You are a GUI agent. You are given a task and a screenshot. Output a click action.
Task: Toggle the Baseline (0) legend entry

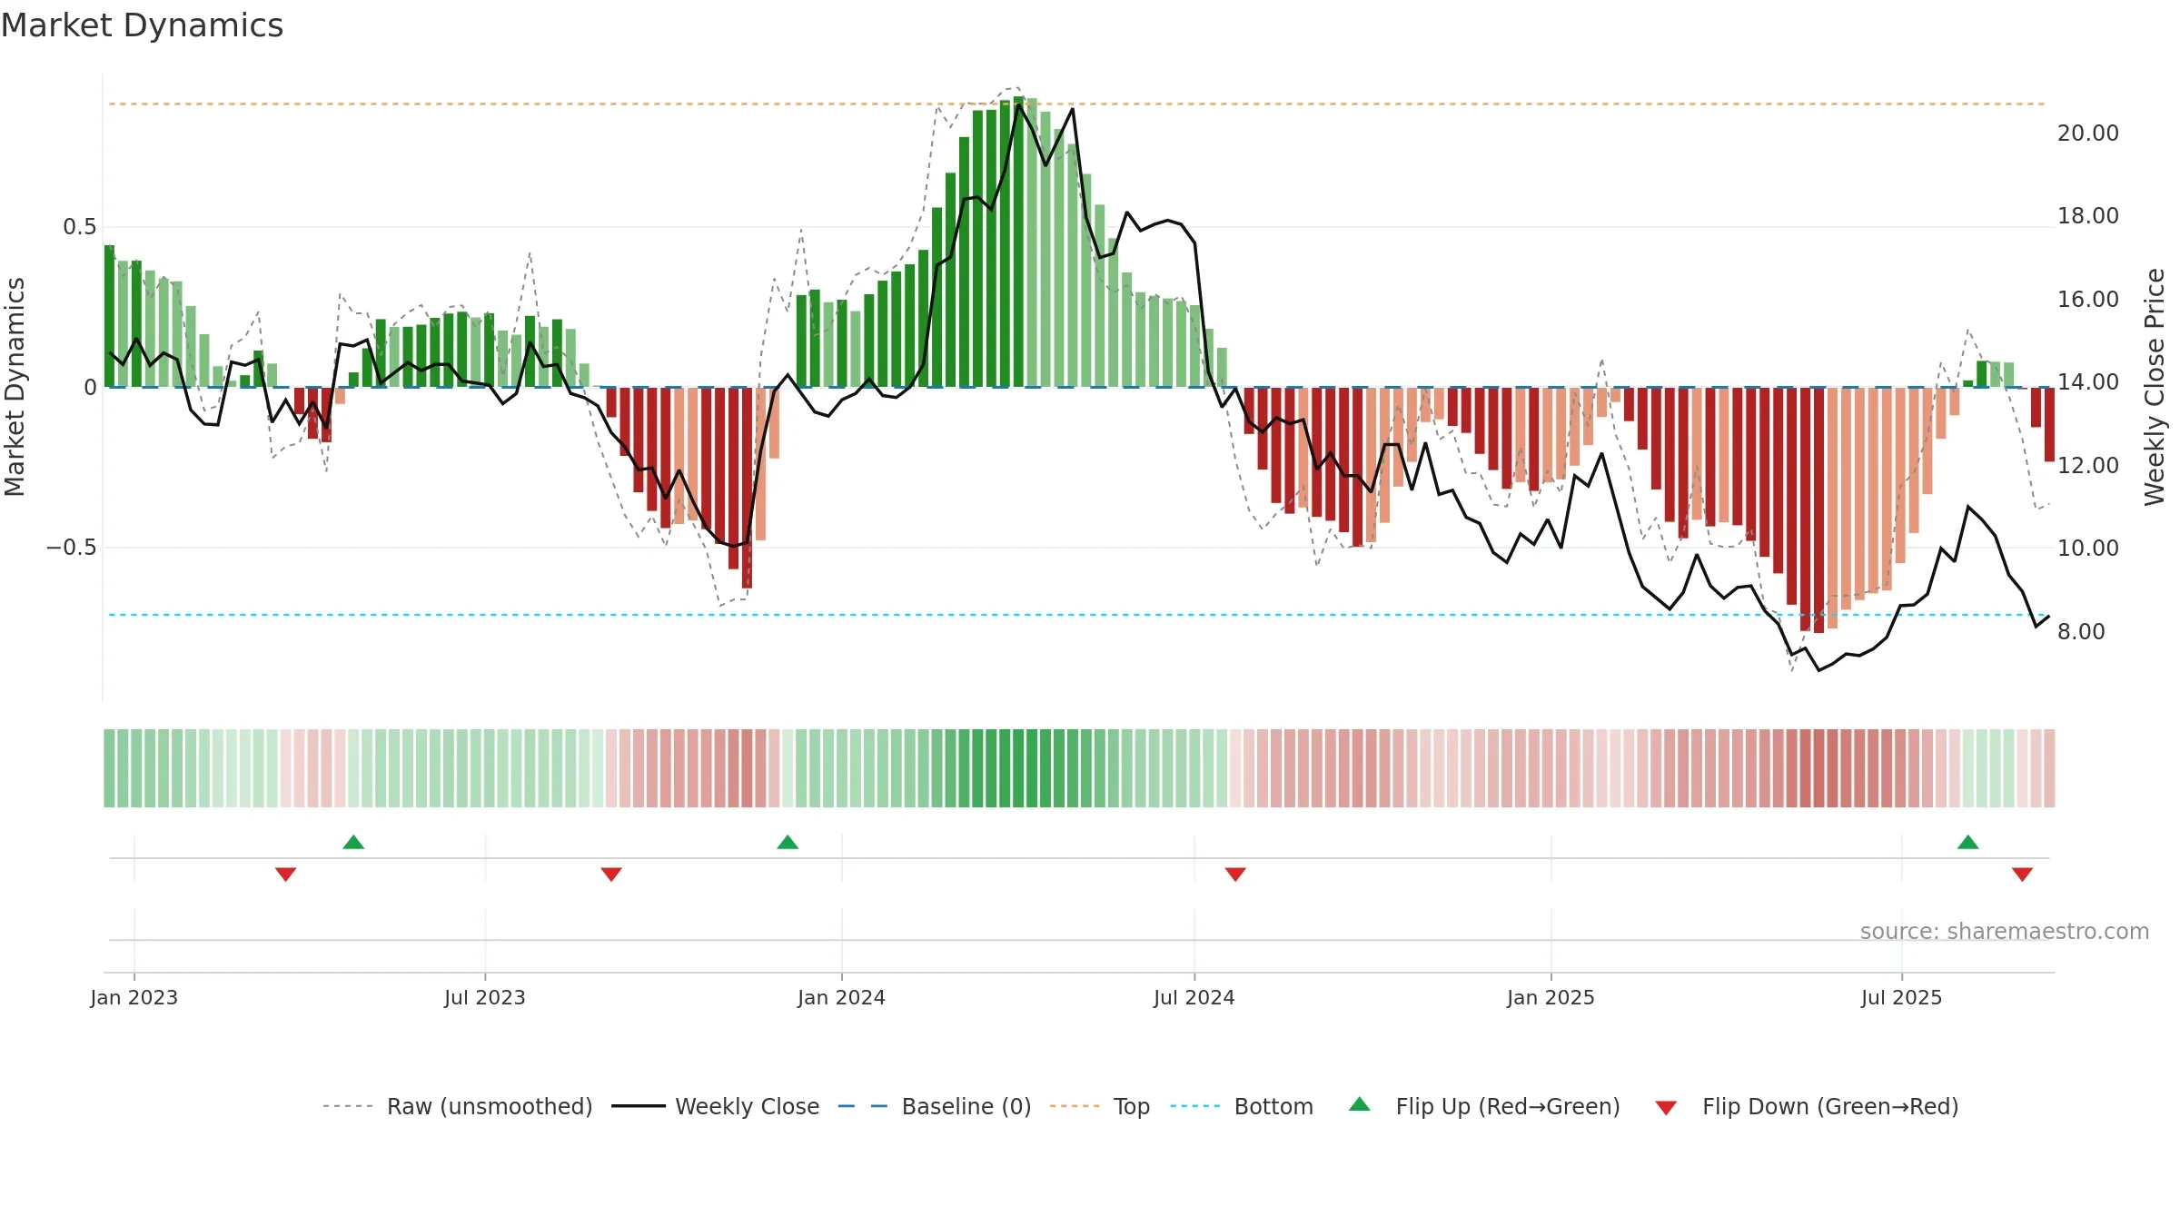point(935,1106)
